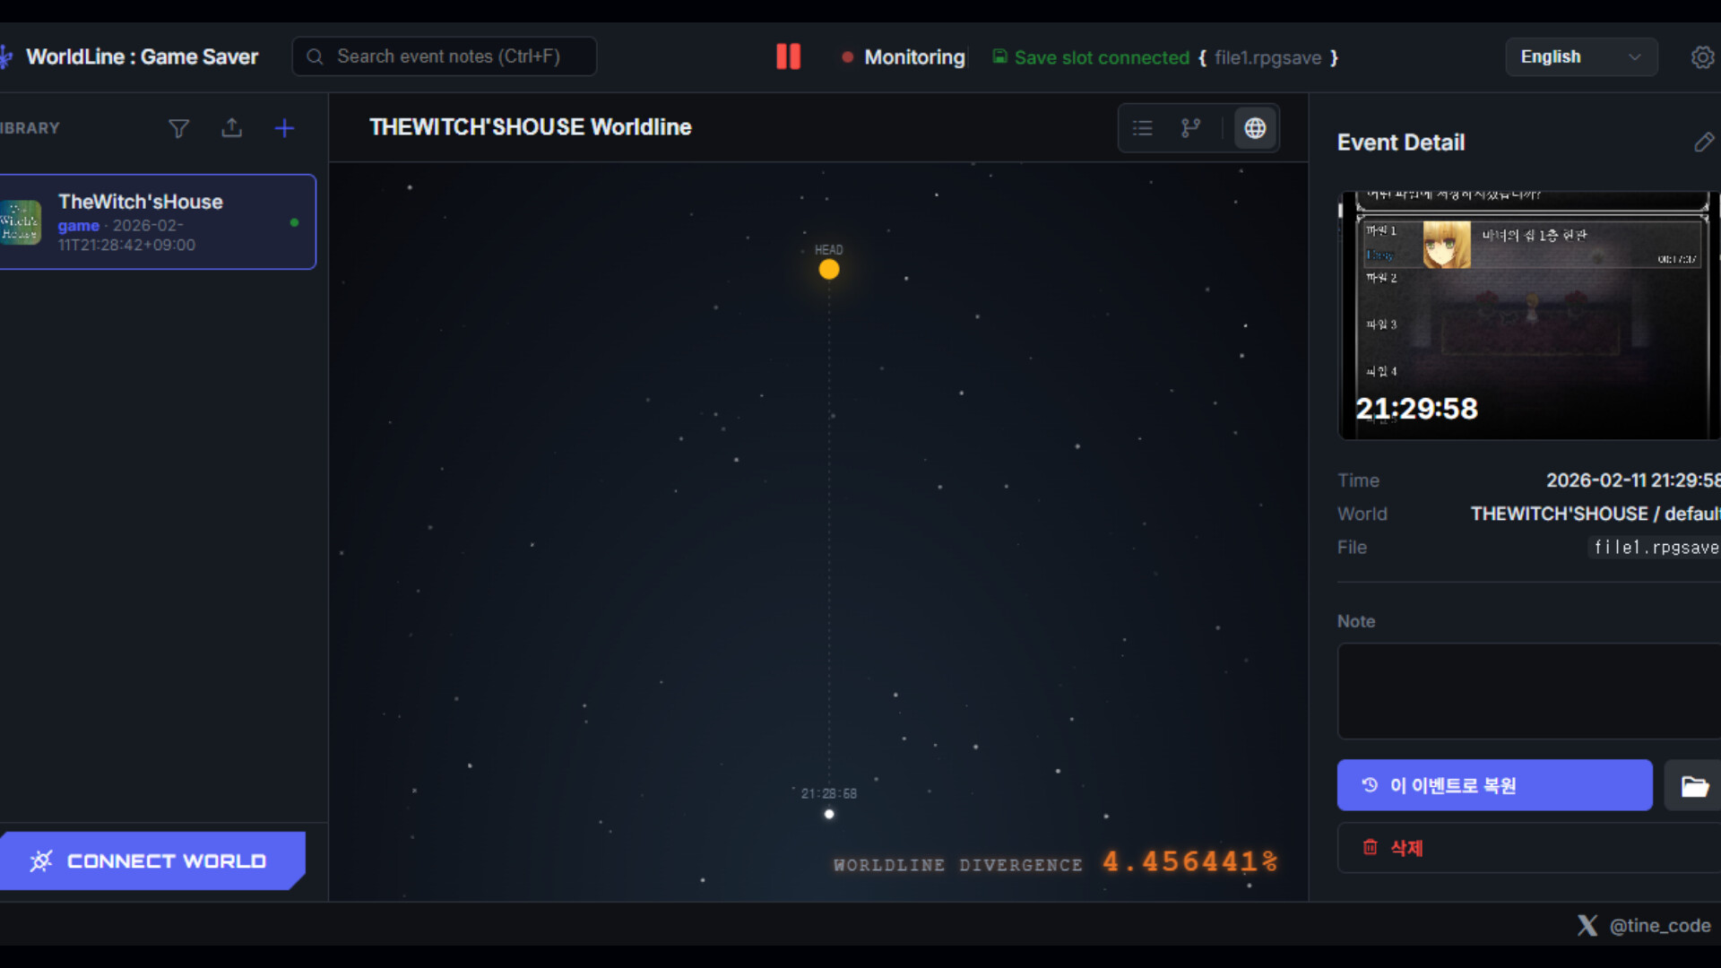Click the 21:28:58 event marker on the timeline
Screen dimensions: 1721x968
(x=828, y=814)
